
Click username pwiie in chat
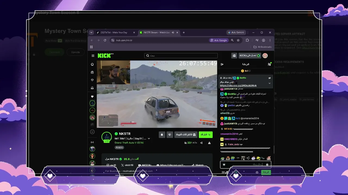click(231, 105)
